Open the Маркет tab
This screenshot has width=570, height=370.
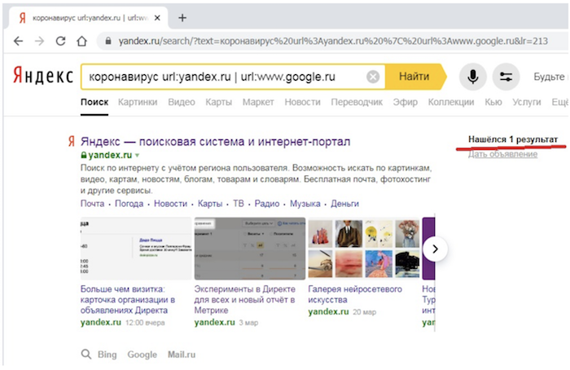pos(258,102)
